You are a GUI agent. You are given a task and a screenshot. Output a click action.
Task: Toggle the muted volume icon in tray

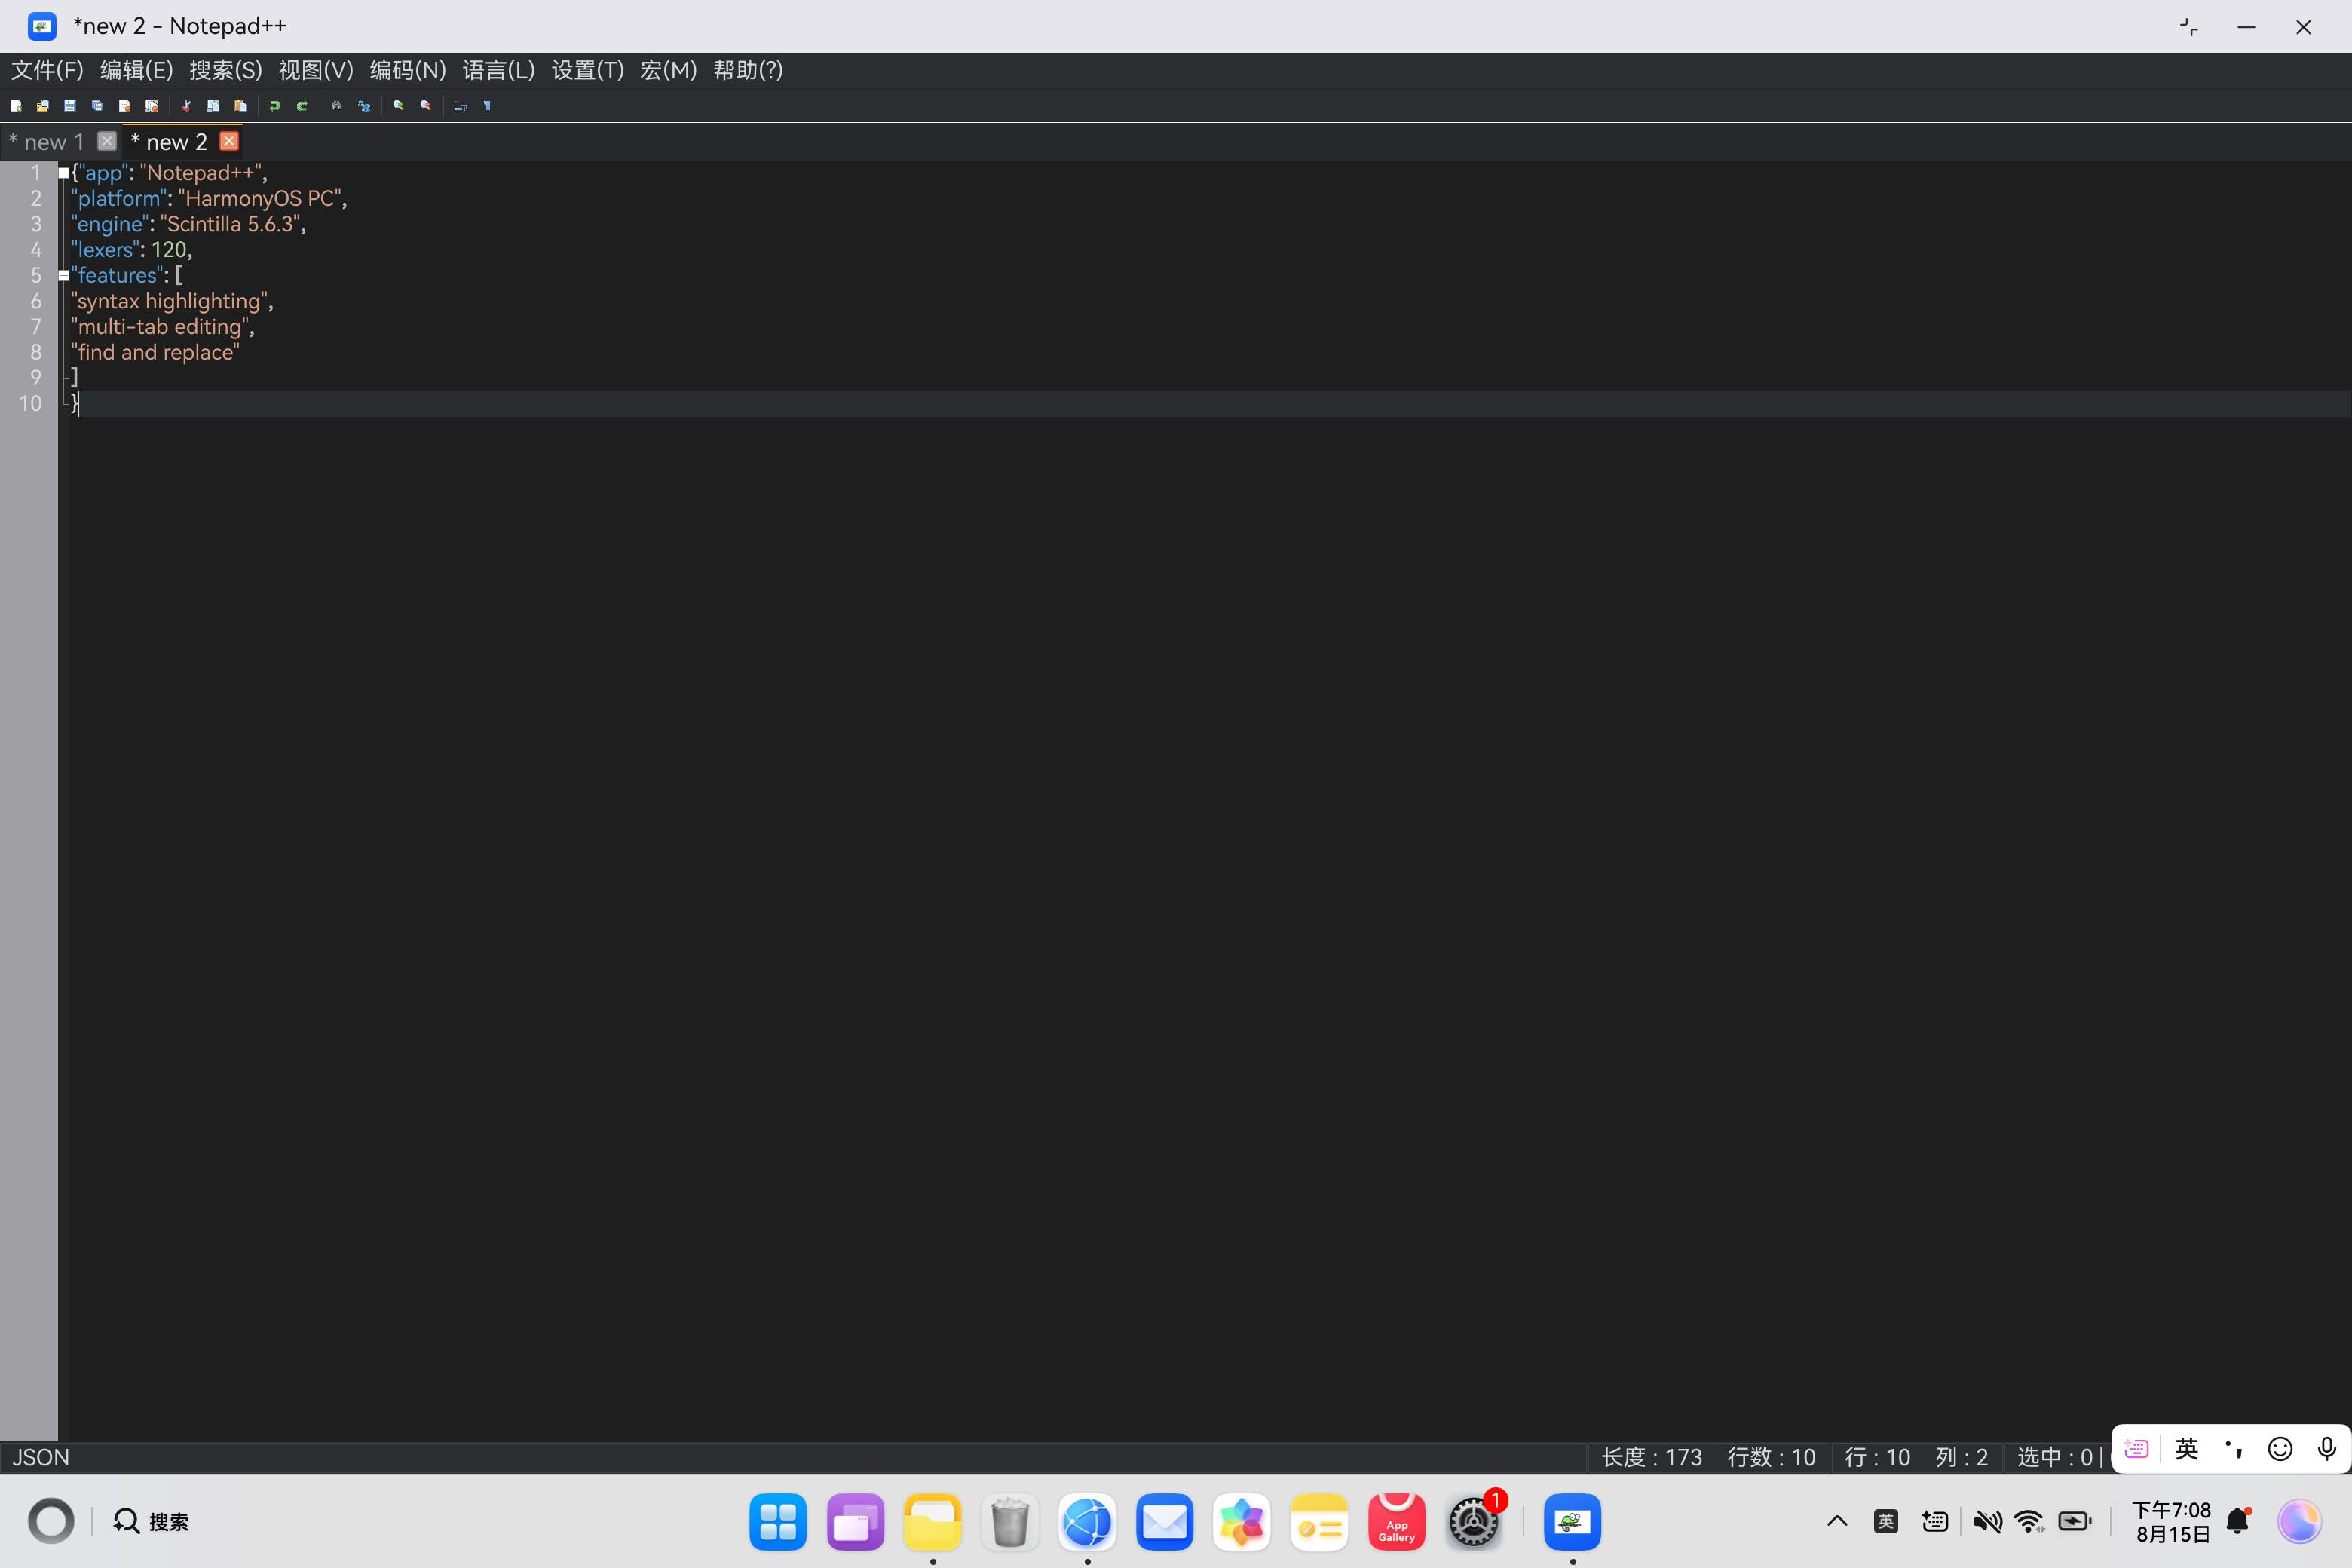[x=1987, y=1521]
